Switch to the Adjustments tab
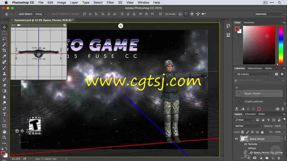Image resolution: width=287 pixels, height=161 pixels. coord(255,68)
